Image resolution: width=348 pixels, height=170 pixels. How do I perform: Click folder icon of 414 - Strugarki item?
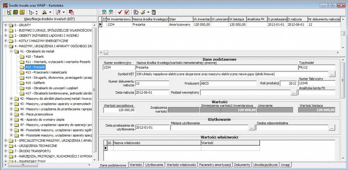click(22, 78)
